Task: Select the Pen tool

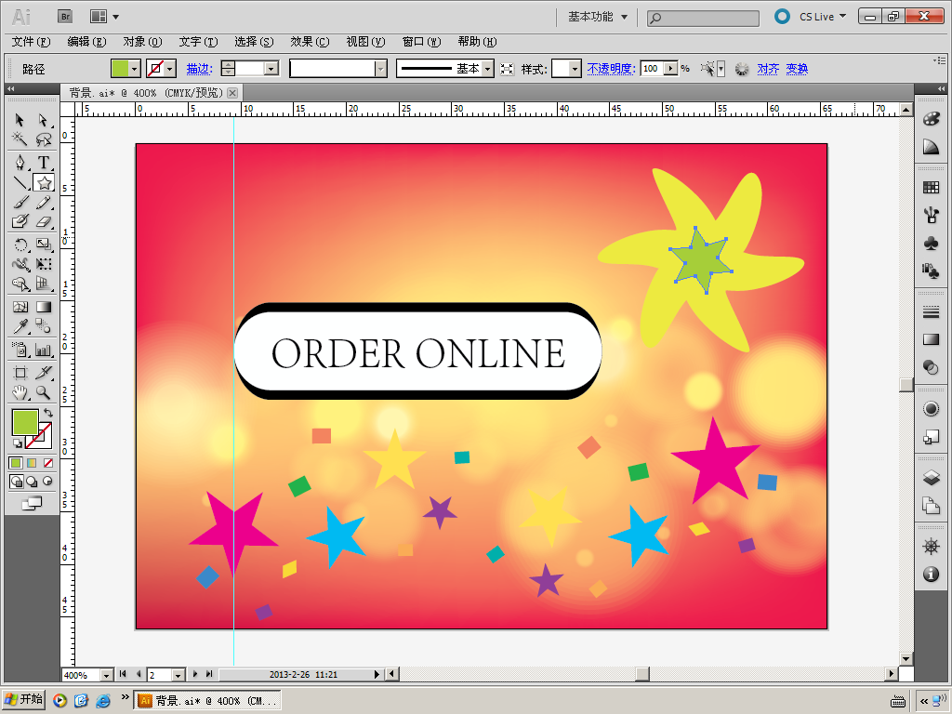Action: click(20, 163)
